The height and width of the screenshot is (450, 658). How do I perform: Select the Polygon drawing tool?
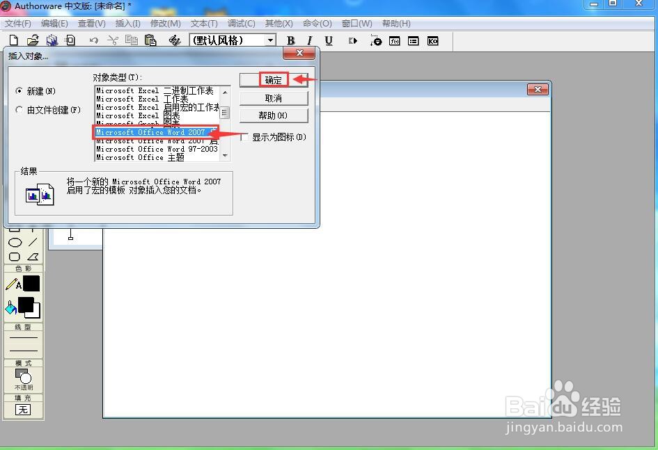33,257
